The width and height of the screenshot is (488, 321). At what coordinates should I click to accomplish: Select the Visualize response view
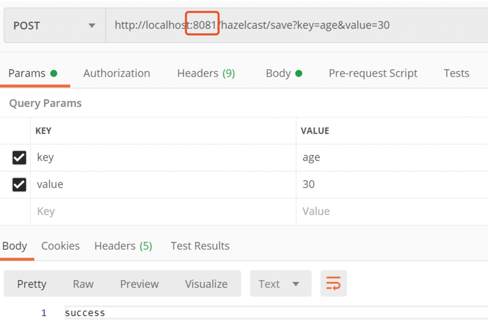click(x=206, y=284)
